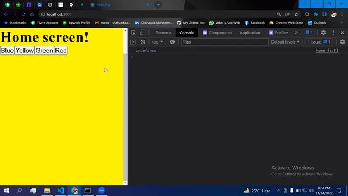Image resolution: width=348 pixels, height=196 pixels.
Task: Toggle the browser side panel
Action: 325,14
